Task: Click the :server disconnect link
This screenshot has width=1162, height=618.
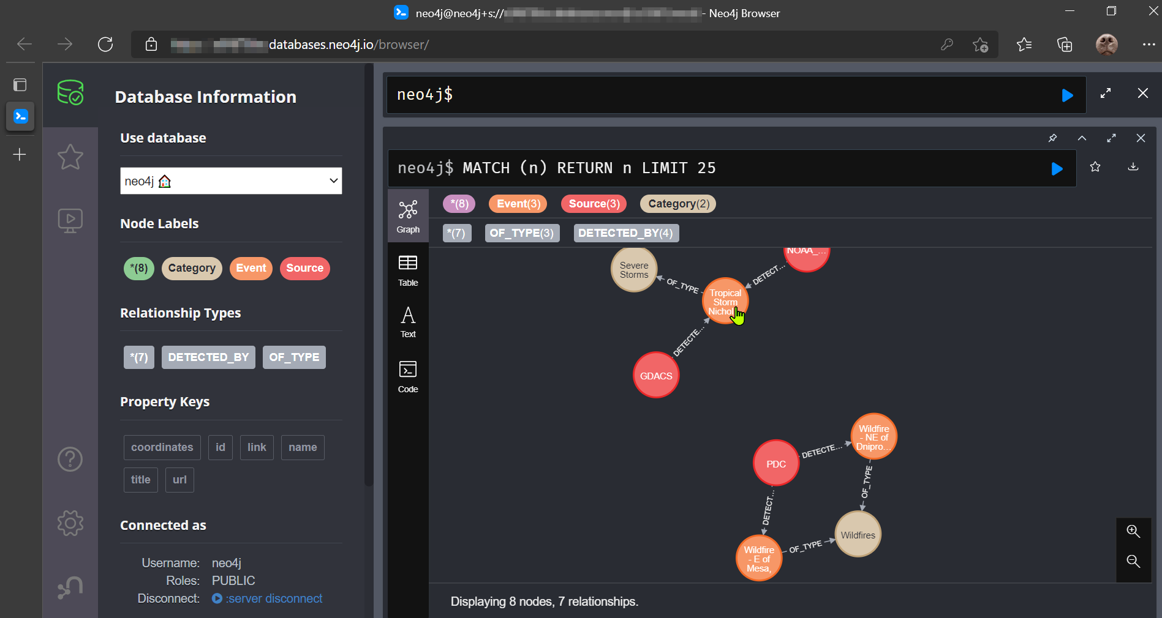Action: click(273, 598)
